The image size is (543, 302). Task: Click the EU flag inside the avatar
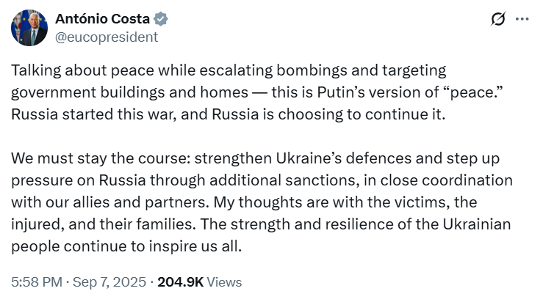[21, 26]
